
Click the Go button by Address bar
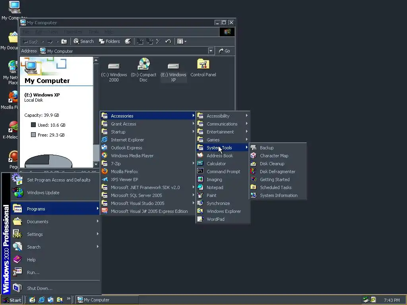click(225, 51)
